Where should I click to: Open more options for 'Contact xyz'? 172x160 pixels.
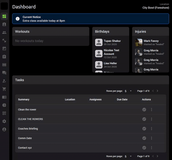(x=151, y=148)
